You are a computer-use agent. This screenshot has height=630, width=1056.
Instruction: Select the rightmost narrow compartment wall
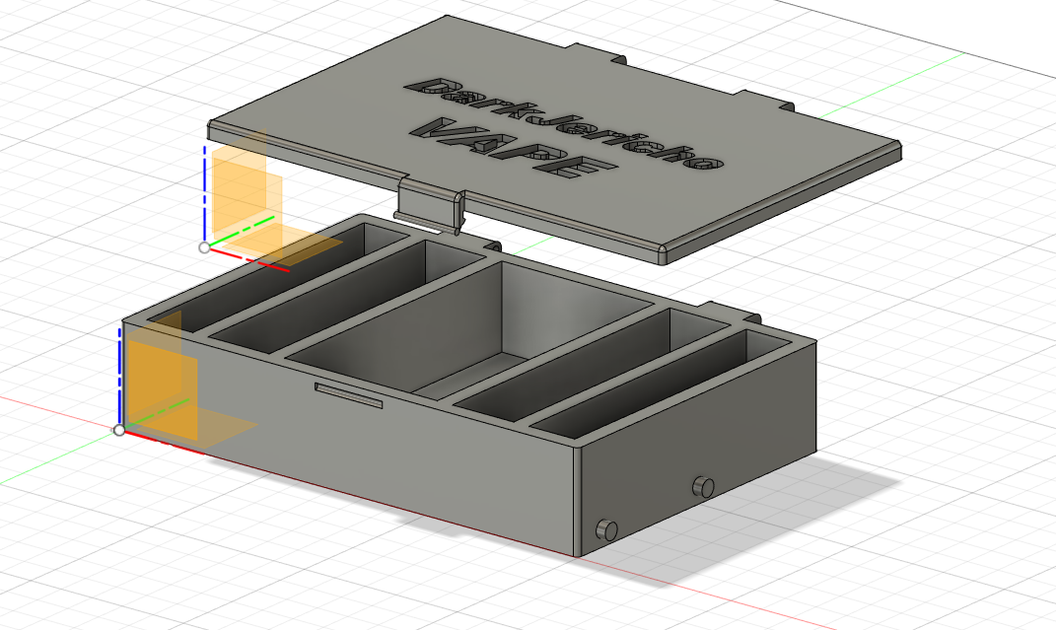pyautogui.click(x=710, y=375)
